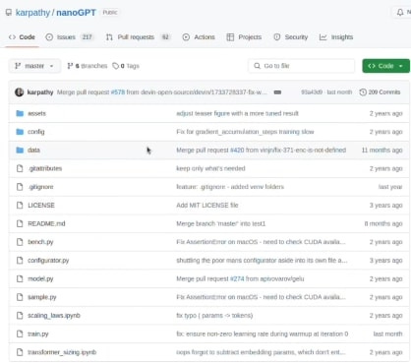
Task: Expand the master branch dropdown
Action: pos(34,66)
